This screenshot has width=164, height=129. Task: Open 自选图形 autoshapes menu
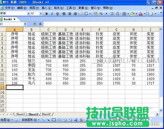[x=31, y=120]
